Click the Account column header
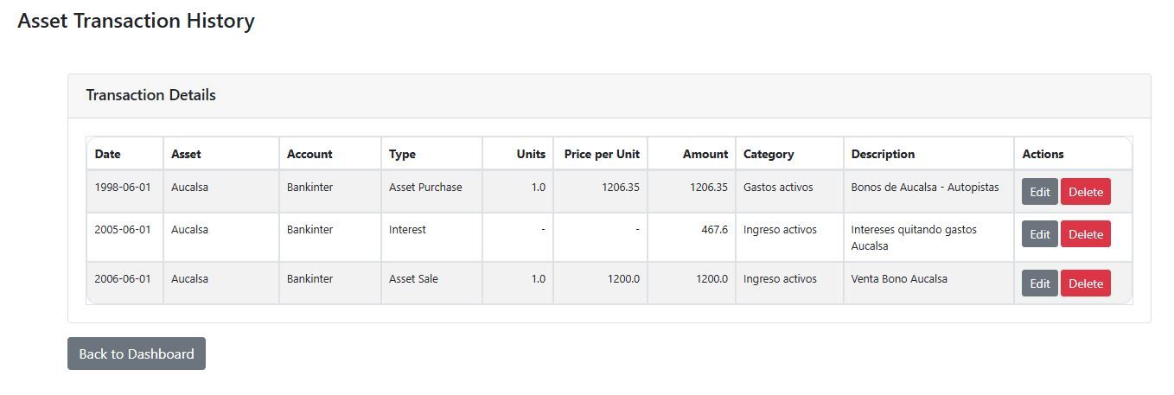This screenshot has width=1174, height=395. [x=309, y=154]
